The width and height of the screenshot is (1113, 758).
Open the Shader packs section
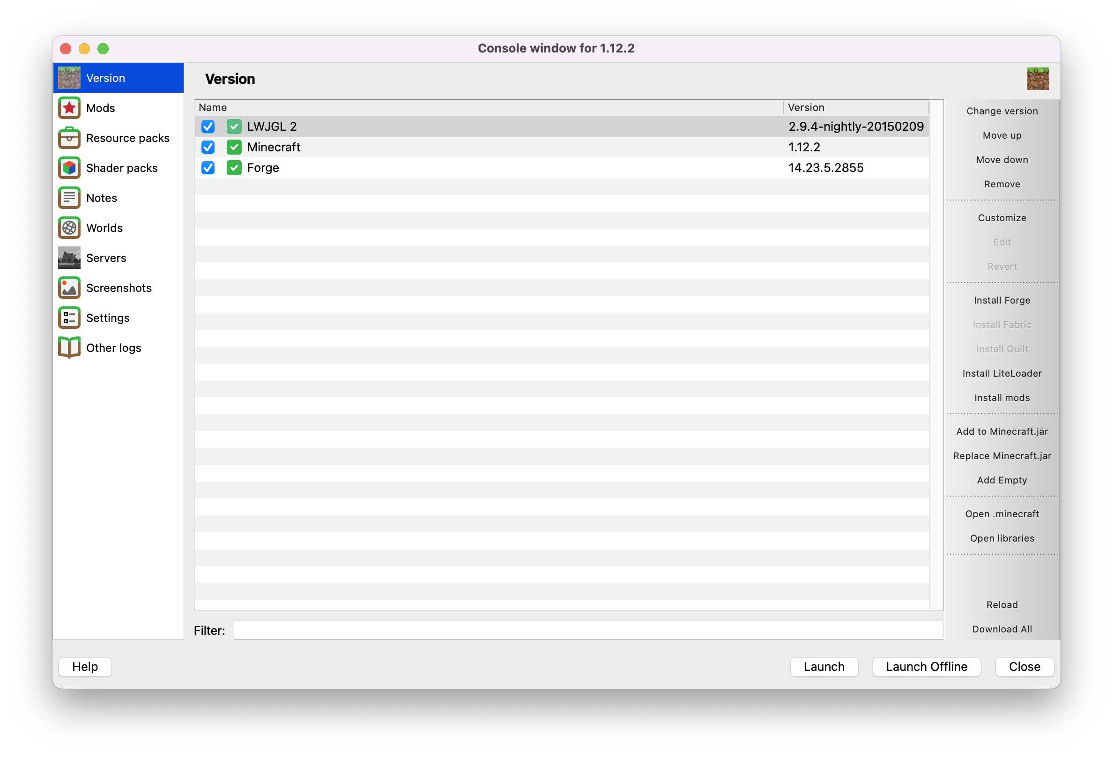[122, 168]
